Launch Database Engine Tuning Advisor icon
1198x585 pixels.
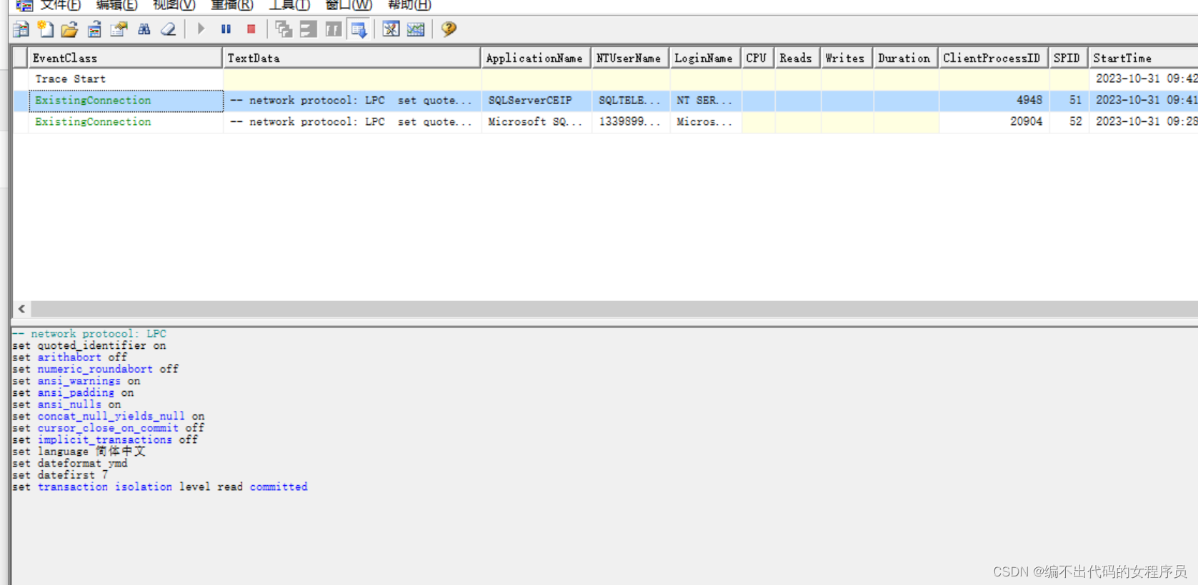(391, 29)
